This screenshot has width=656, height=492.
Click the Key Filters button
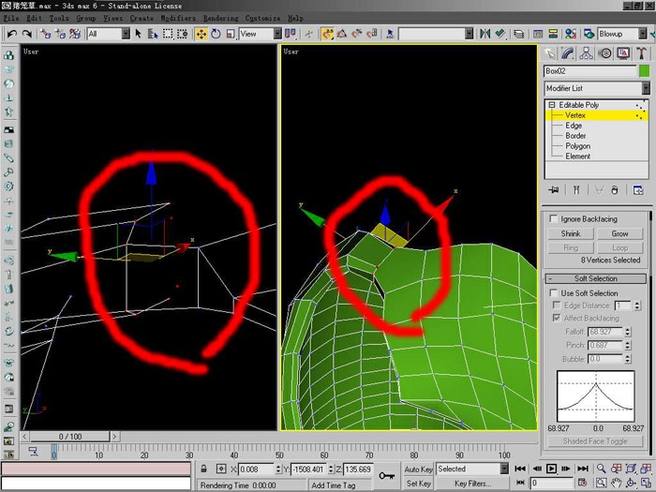click(472, 484)
